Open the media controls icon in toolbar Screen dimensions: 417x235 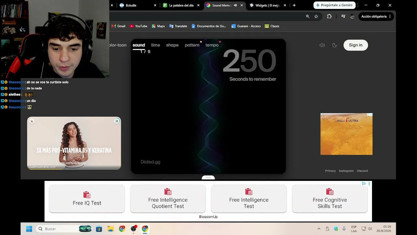(x=343, y=16)
